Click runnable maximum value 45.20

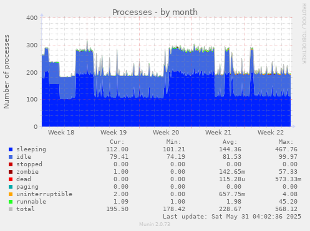[x=288, y=202]
